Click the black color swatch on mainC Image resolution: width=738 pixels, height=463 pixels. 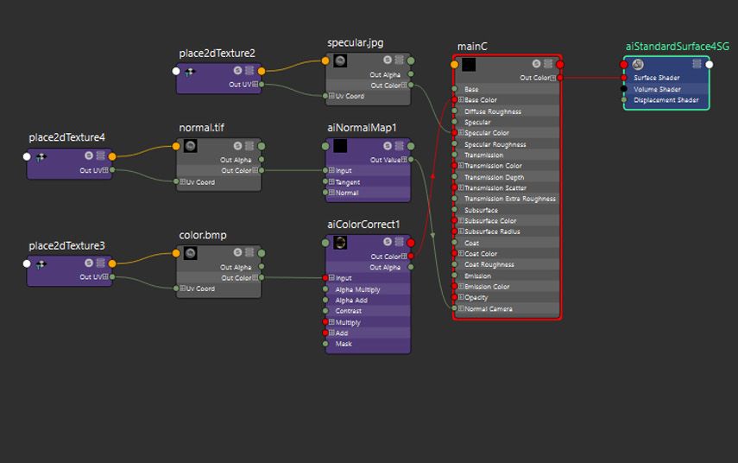point(469,65)
